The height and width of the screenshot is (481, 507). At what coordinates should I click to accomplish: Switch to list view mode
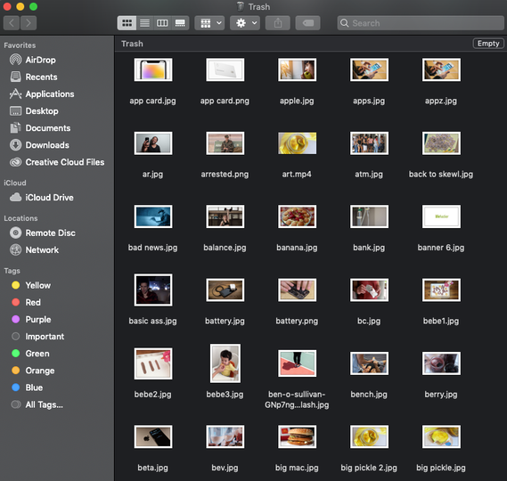point(144,23)
